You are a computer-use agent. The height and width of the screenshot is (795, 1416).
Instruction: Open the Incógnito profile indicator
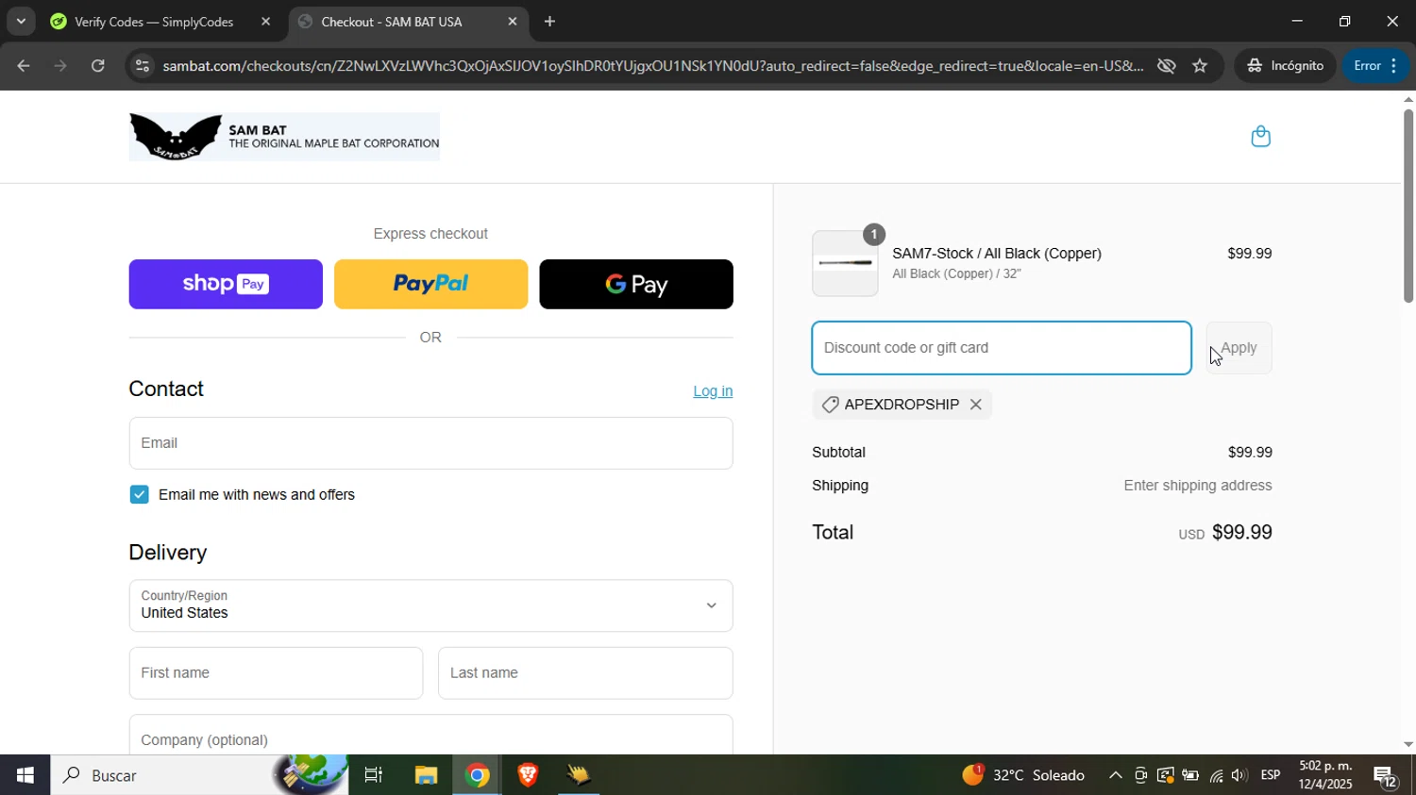pyautogui.click(x=1286, y=66)
